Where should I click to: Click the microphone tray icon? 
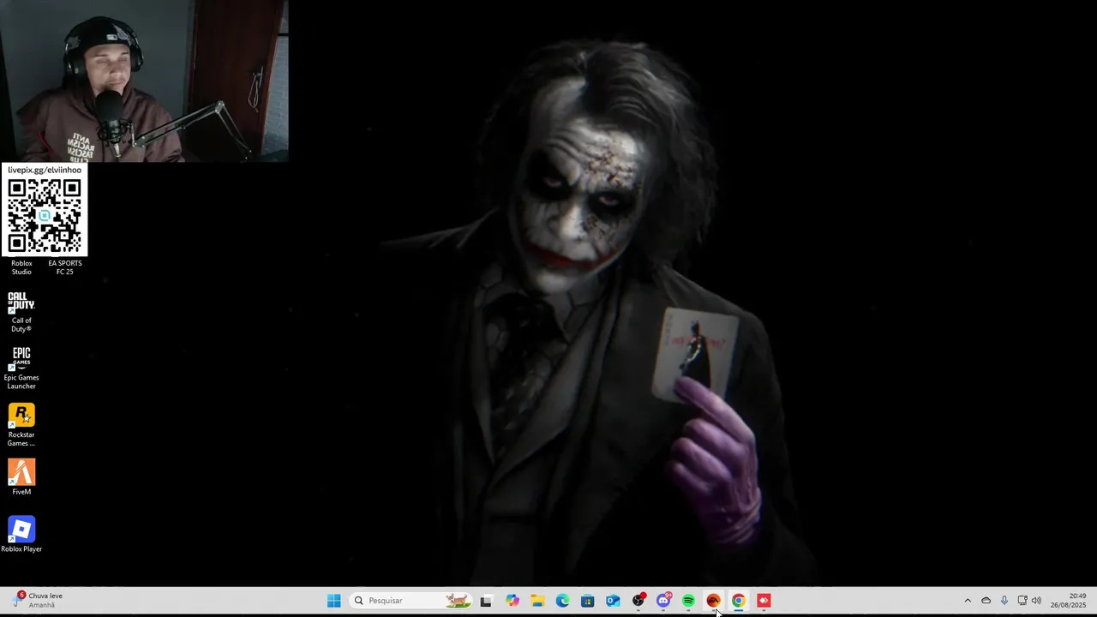click(1004, 601)
